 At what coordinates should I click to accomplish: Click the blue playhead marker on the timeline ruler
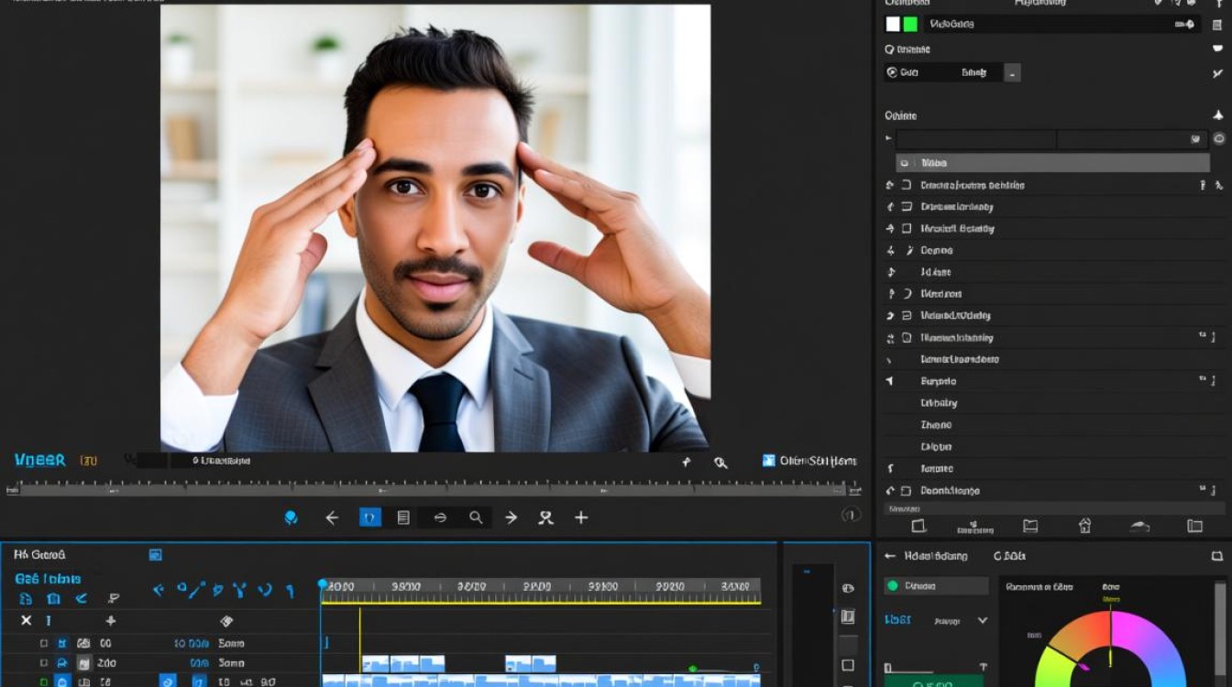coord(322,583)
